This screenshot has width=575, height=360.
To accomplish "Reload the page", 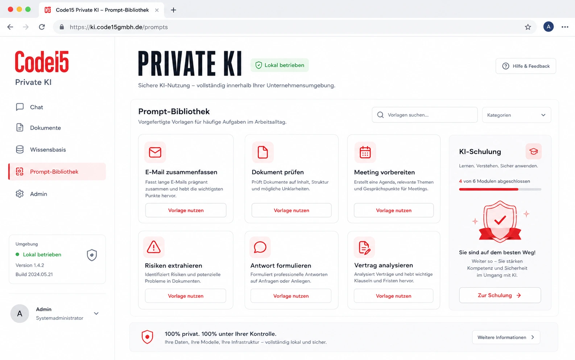I will tap(42, 27).
